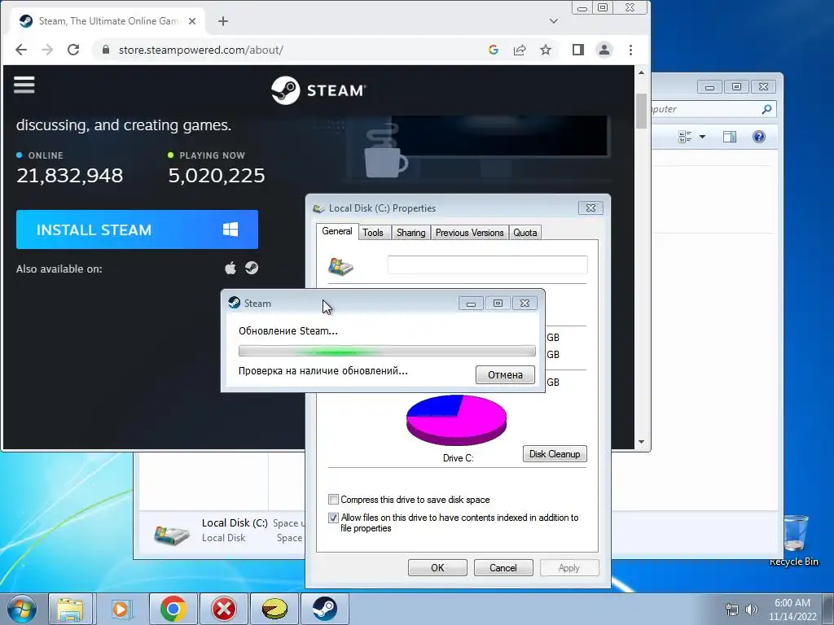Click the Apple macOS download icon

(230, 268)
